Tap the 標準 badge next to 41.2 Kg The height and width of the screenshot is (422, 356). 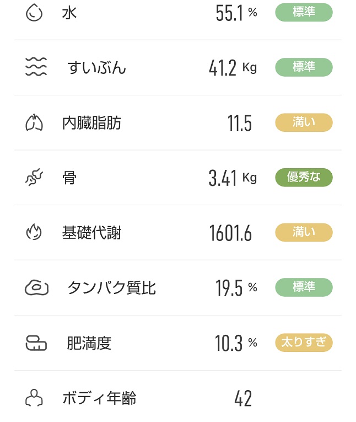coord(304,67)
